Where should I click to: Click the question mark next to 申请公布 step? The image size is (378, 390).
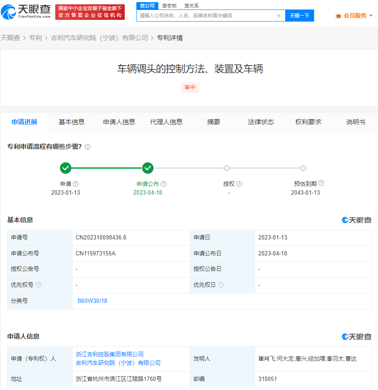click(x=163, y=184)
